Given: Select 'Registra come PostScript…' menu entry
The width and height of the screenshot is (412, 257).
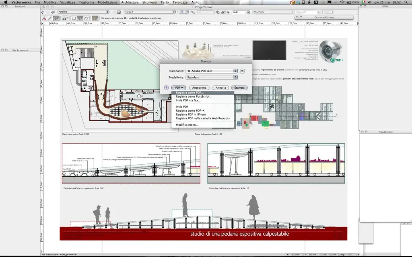Looking at the screenshot, I should click(x=194, y=96).
